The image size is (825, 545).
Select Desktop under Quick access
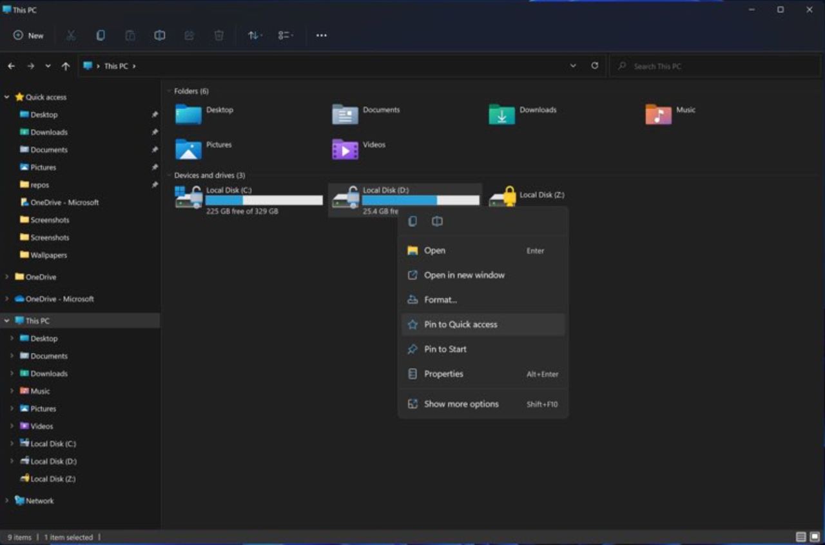(44, 115)
